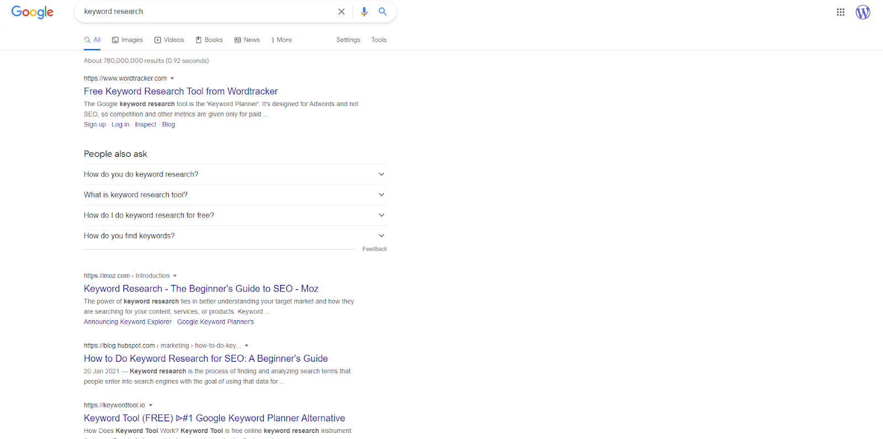Image resolution: width=883 pixels, height=439 pixels.
Task: Open the moz.com result options arrow
Action: [x=175, y=276]
